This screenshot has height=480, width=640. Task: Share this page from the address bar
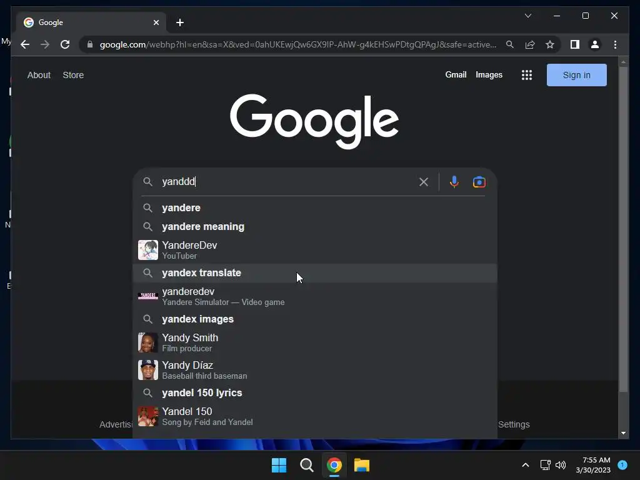[530, 44]
